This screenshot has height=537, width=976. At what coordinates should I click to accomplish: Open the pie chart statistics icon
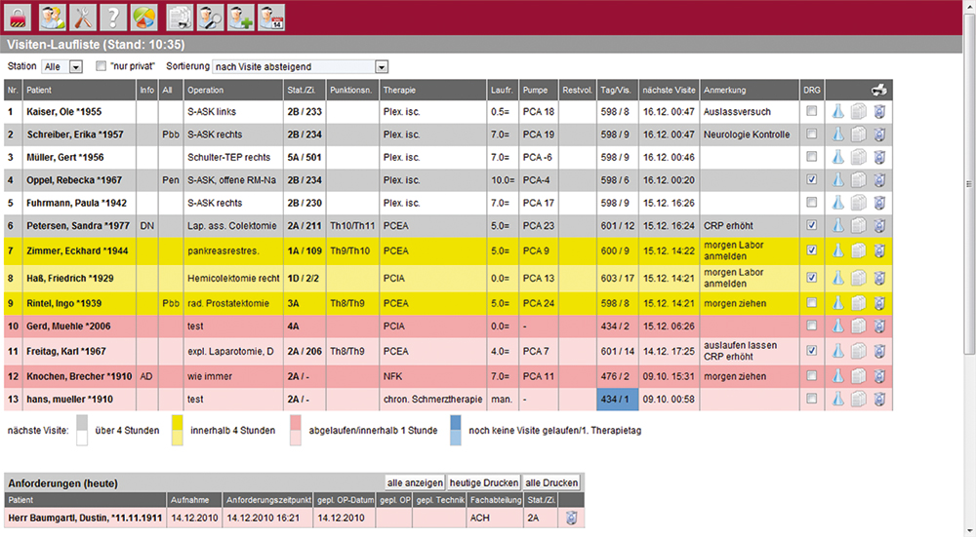pyautogui.click(x=144, y=18)
